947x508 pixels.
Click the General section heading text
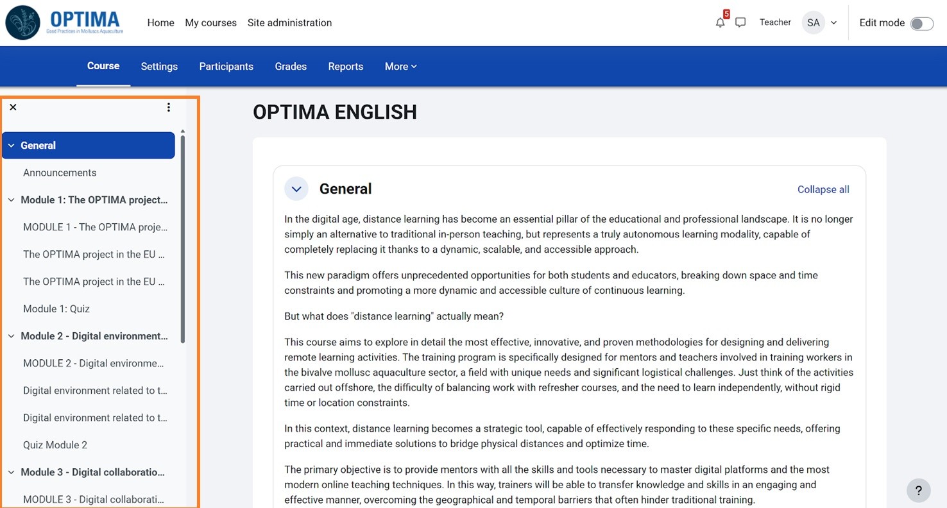[346, 189]
